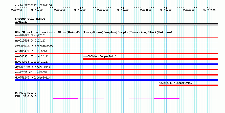Open variant esv22551 (Conrad2009)
The width and height of the screenshot is (225, 113).
point(31,72)
